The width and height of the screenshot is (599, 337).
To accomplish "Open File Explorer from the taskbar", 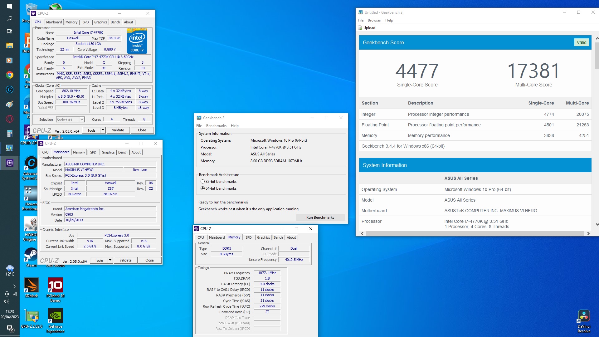I will 9,46.
